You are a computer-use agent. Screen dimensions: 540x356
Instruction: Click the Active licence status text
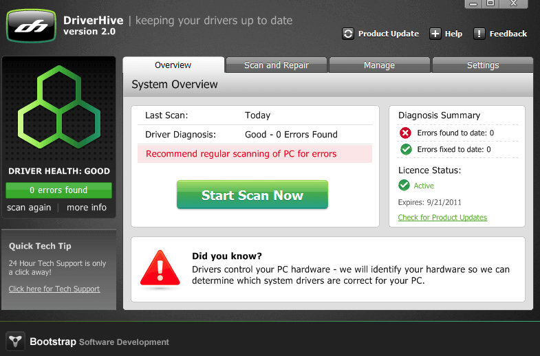point(424,186)
